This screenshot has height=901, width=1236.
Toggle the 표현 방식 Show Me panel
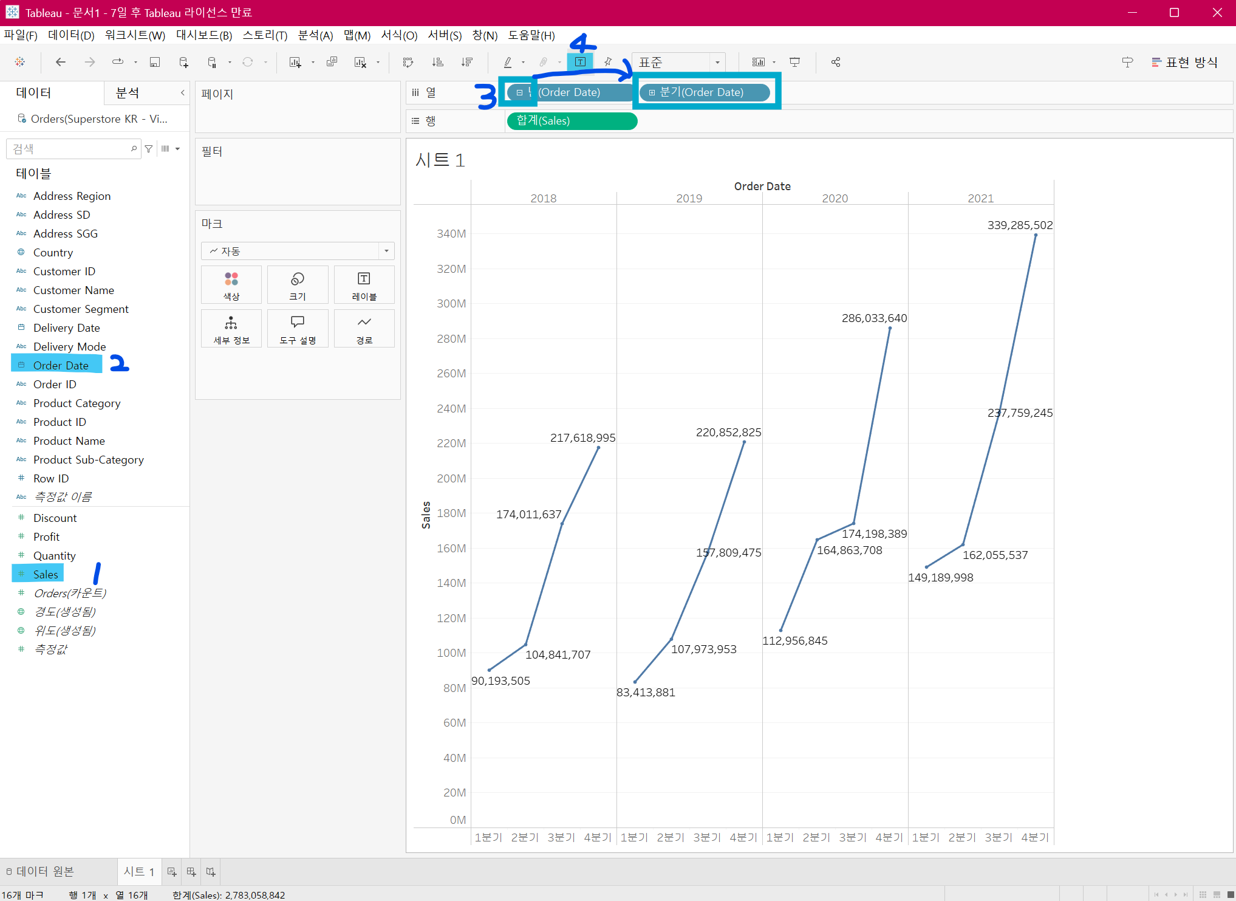[x=1184, y=62]
